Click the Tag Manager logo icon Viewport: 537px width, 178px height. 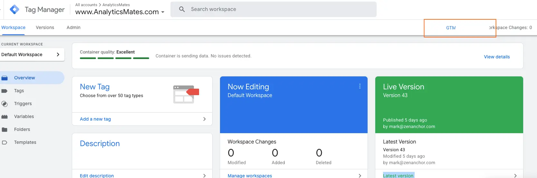coord(14,9)
